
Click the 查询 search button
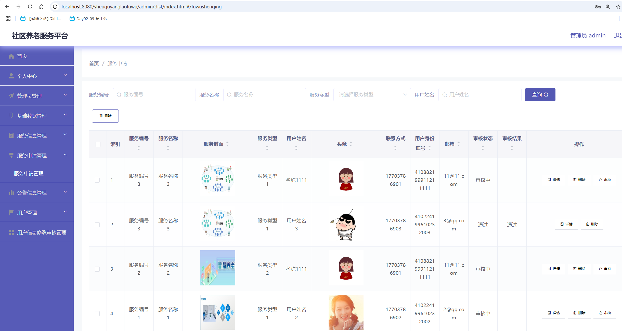coord(540,95)
